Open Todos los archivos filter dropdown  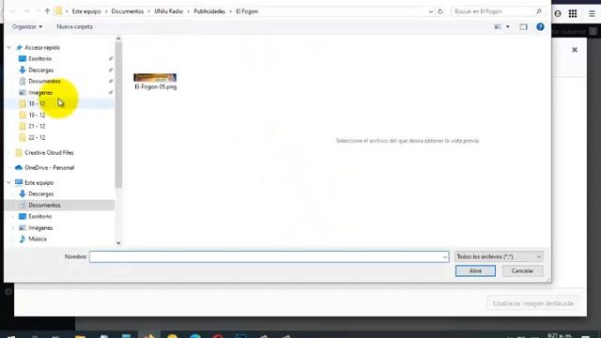click(x=499, y=256)
